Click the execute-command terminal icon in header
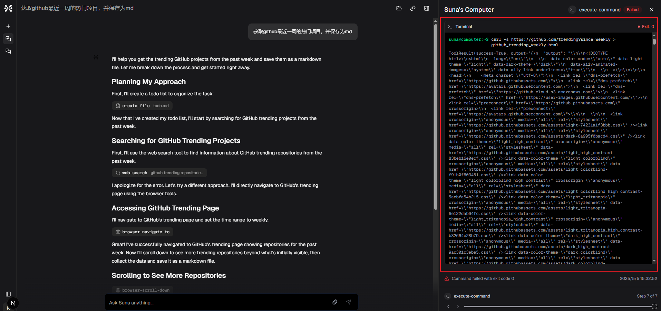The image size is (661, 311). point(572,10)
